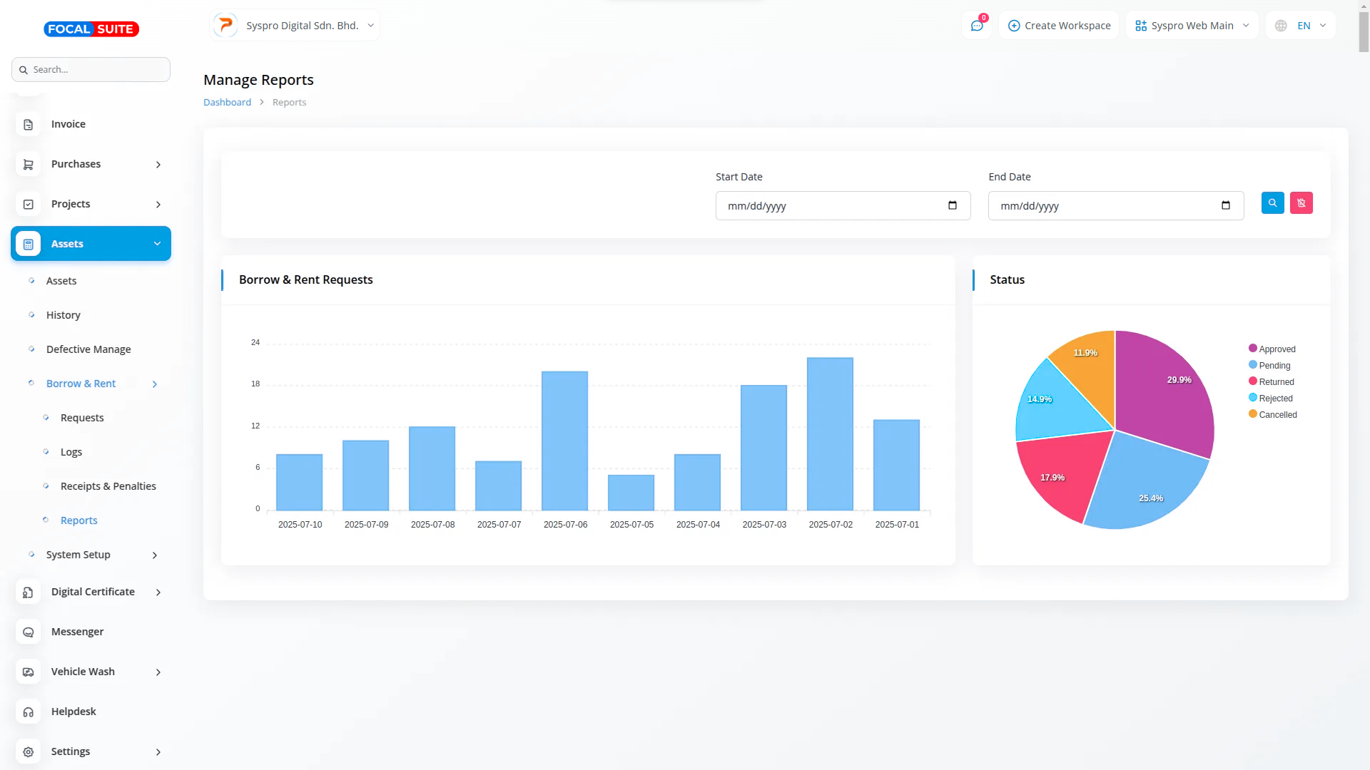Open Start Date calendar picker icon
Viewport: 1370px width, 770px height.
point(952,206)
